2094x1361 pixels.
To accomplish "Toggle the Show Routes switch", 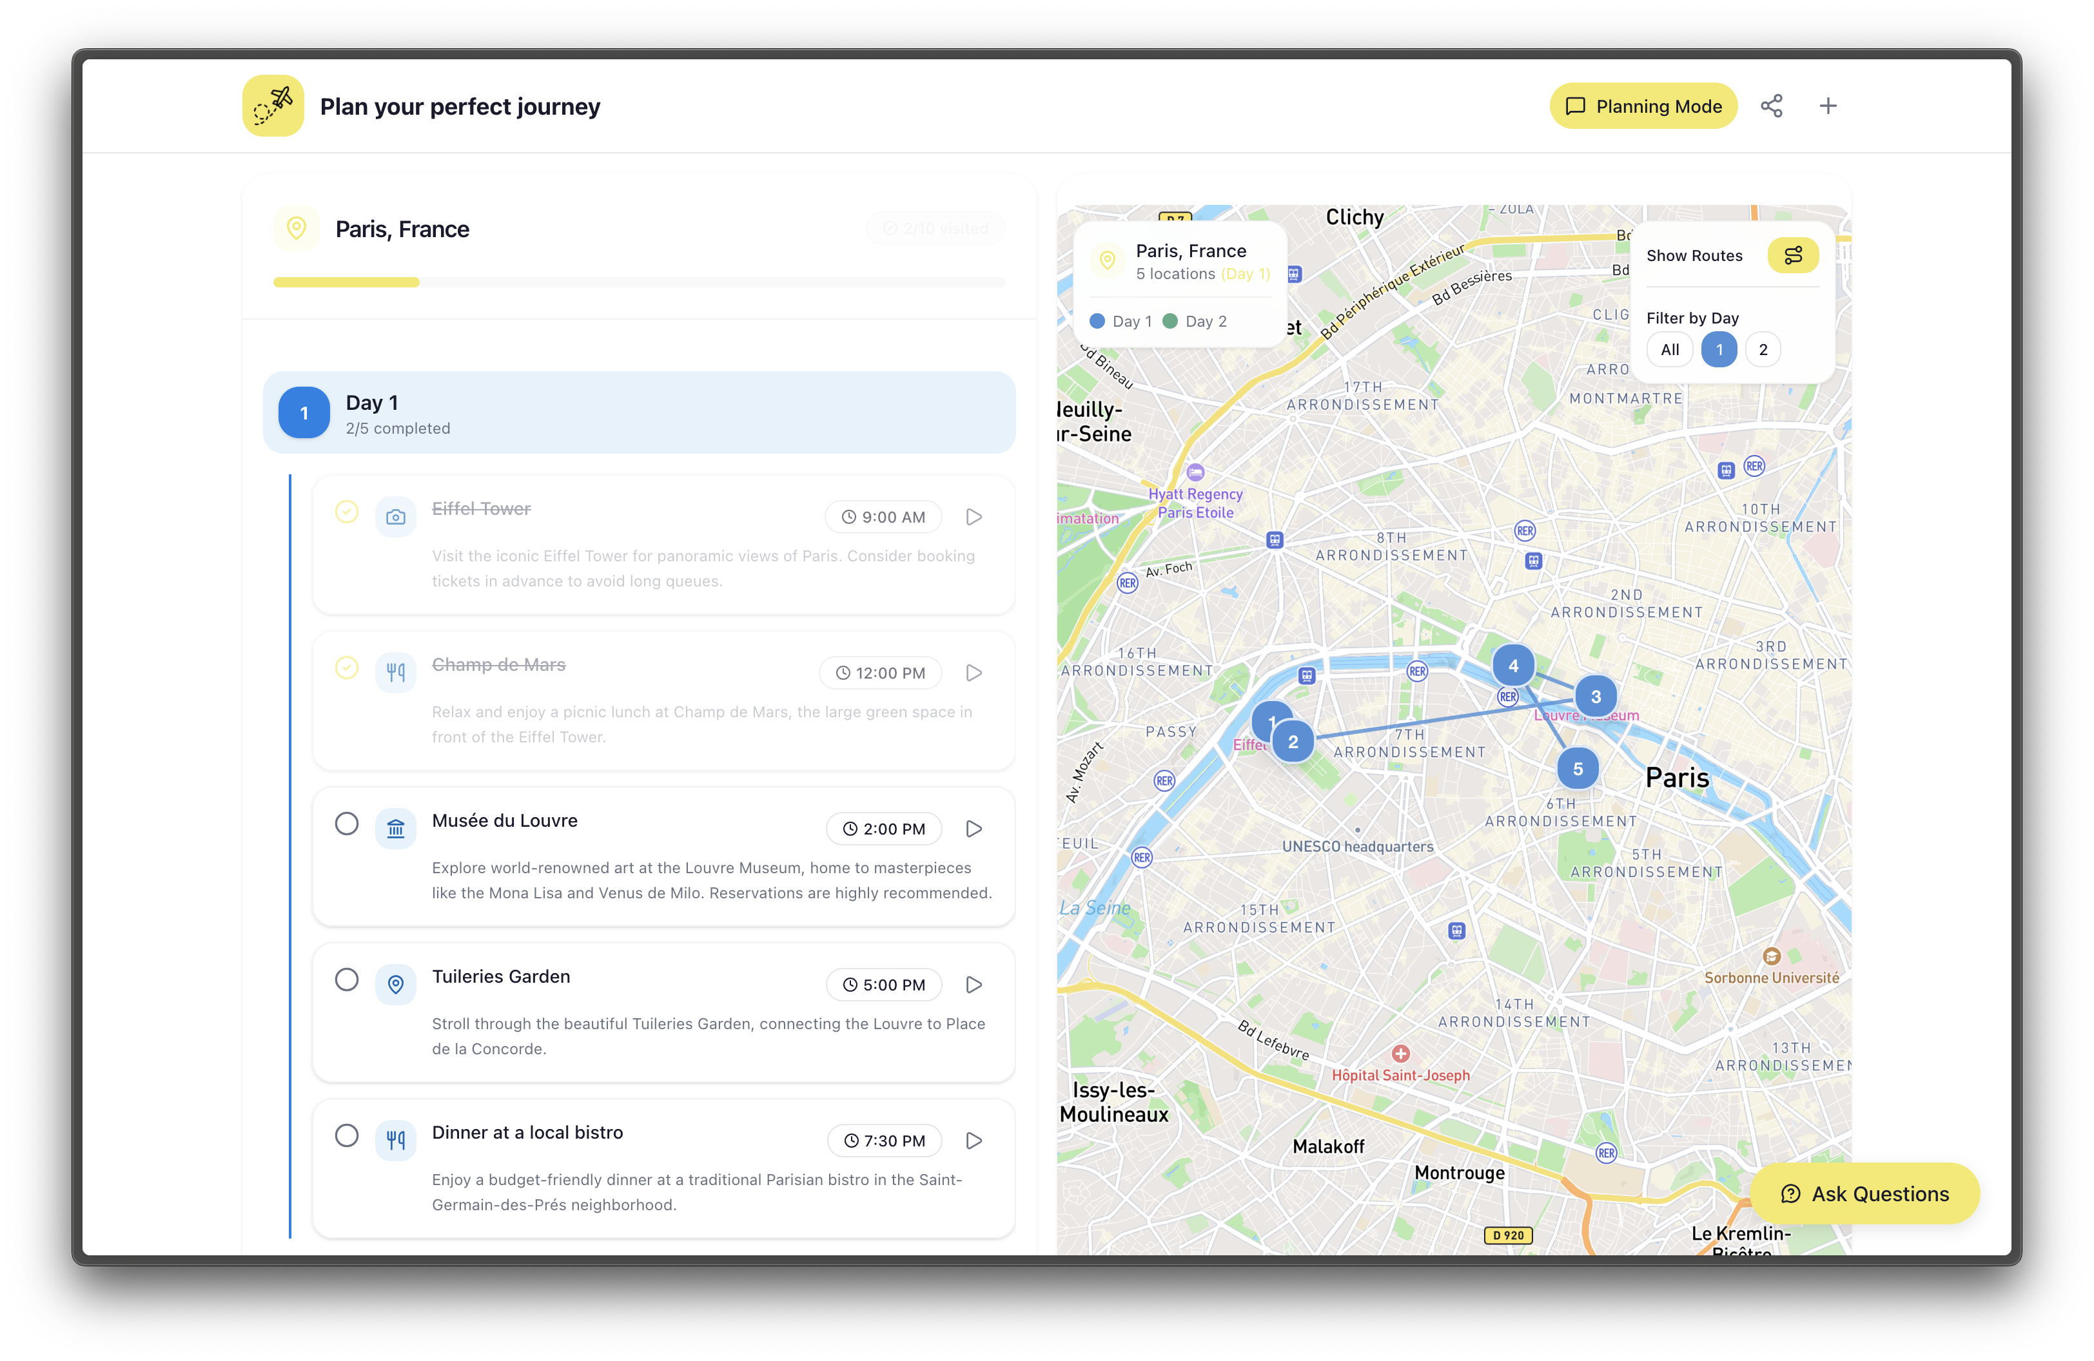I will point(1792,255).
